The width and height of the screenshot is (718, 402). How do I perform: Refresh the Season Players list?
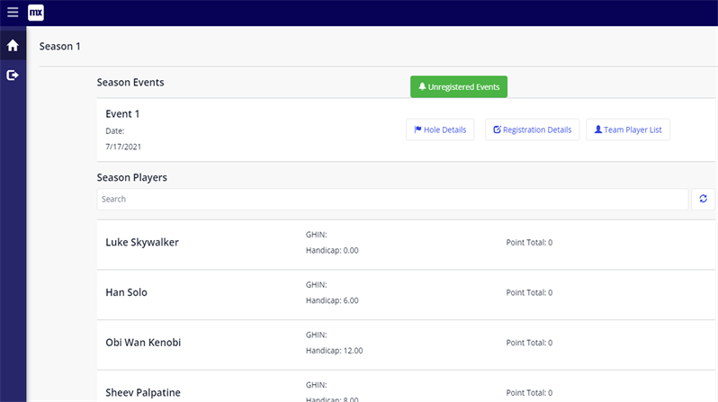[x=703, y=200]
